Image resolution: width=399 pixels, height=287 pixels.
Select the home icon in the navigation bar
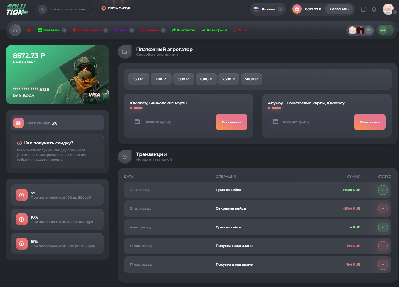pyautogui.click(x=15, y=30)
